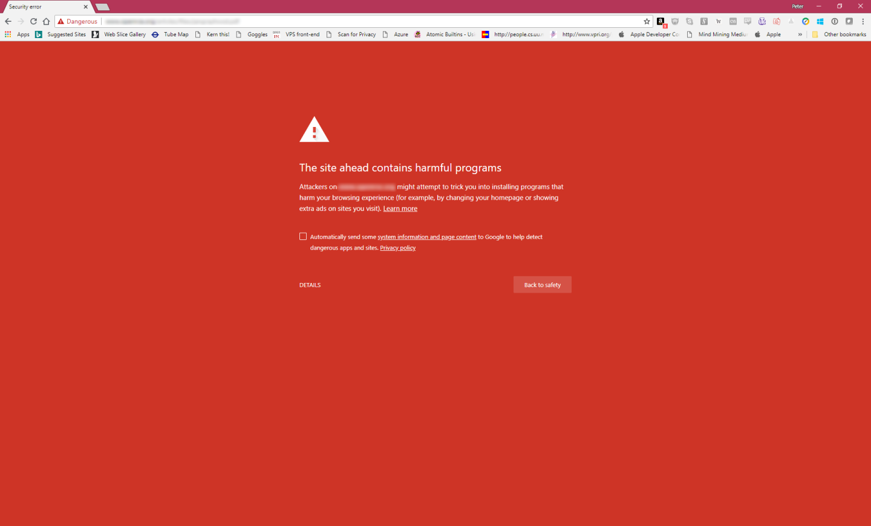Click the Dangerous warning badge in address bar
Screen dimensions: 871x526
click(x=77, y=21)
